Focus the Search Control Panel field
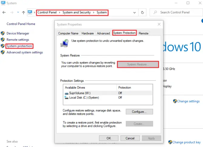This screenshot has width=203, height=147. coord(176,12)
